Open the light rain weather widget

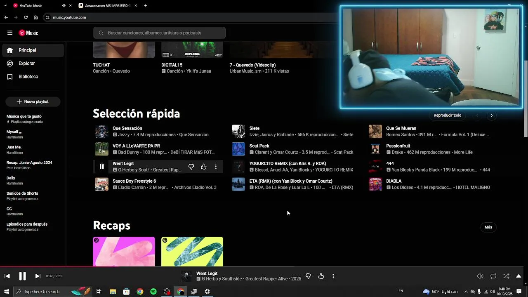[x=440, y=292]
